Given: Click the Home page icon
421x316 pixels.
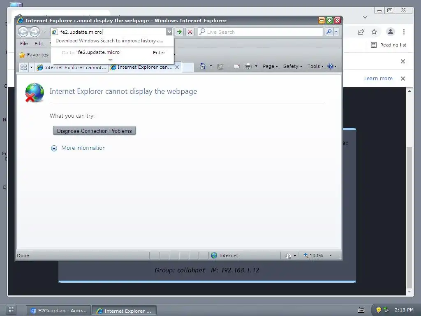Looking at the screenshot, I should [x=203, y=66].
